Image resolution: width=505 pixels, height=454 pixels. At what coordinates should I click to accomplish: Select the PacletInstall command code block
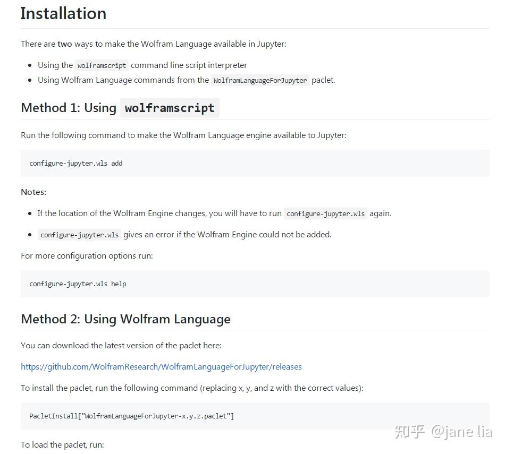click(x=131, y=416)
